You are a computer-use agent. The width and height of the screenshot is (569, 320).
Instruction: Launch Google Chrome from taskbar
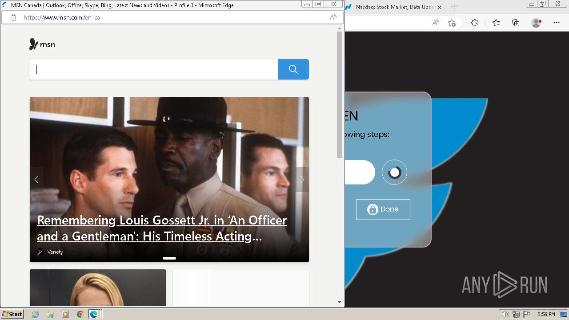point(80,314)
